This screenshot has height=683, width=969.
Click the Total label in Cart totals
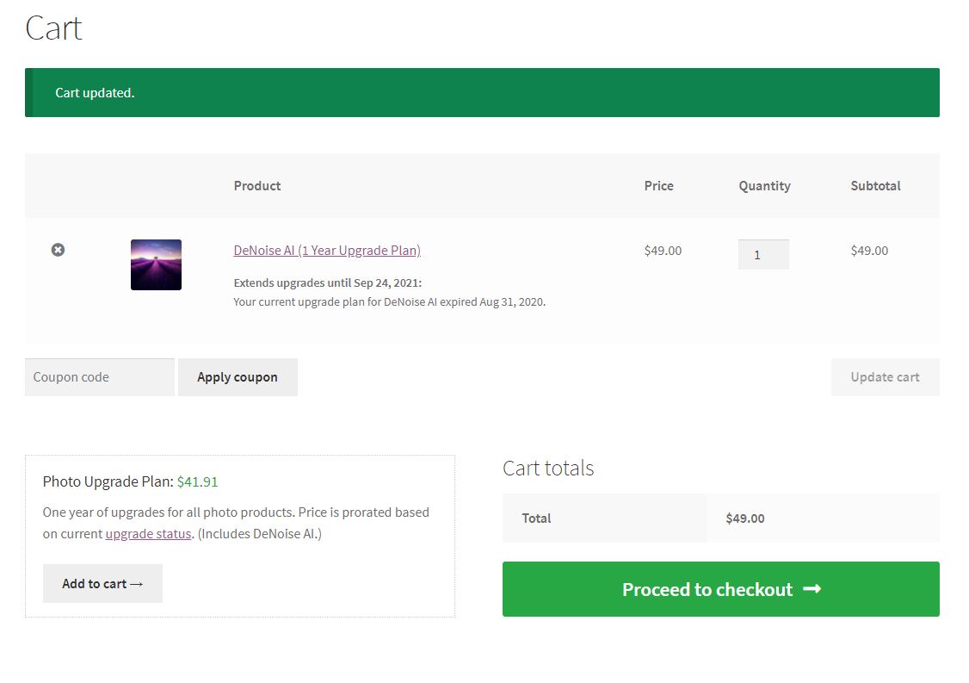point(536,518)
